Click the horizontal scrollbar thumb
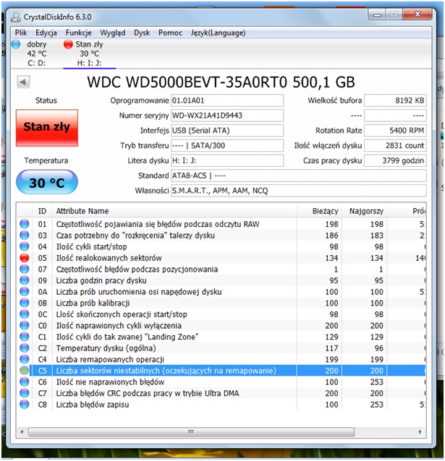The width and height of the screenshot is (445, 461). (x=191, y=432)
